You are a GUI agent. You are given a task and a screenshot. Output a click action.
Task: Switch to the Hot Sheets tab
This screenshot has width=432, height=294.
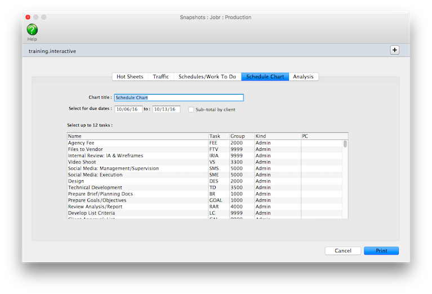click(x=130, y=77)
